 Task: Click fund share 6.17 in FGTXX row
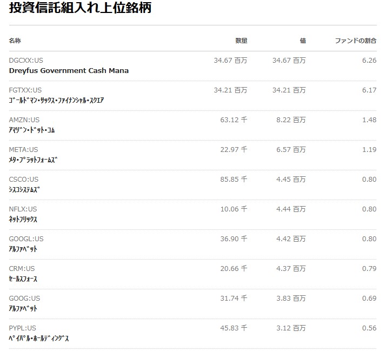coord(369,90)
